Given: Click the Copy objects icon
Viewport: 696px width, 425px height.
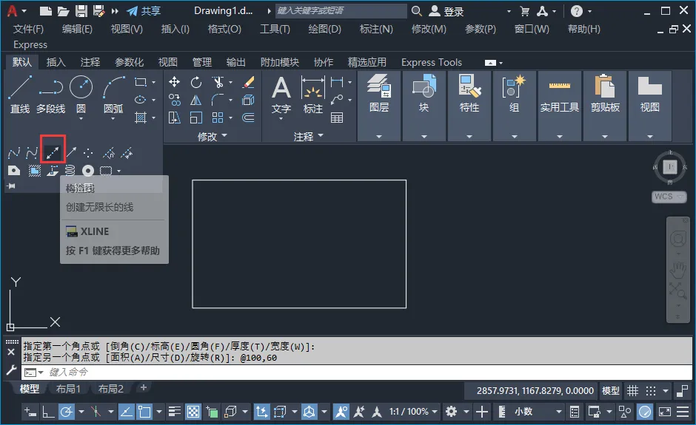Looking at the screenshot, I should point(175,101).
